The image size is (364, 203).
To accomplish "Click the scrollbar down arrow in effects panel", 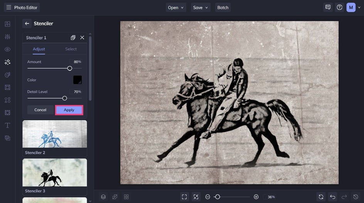I will point(90,201).
